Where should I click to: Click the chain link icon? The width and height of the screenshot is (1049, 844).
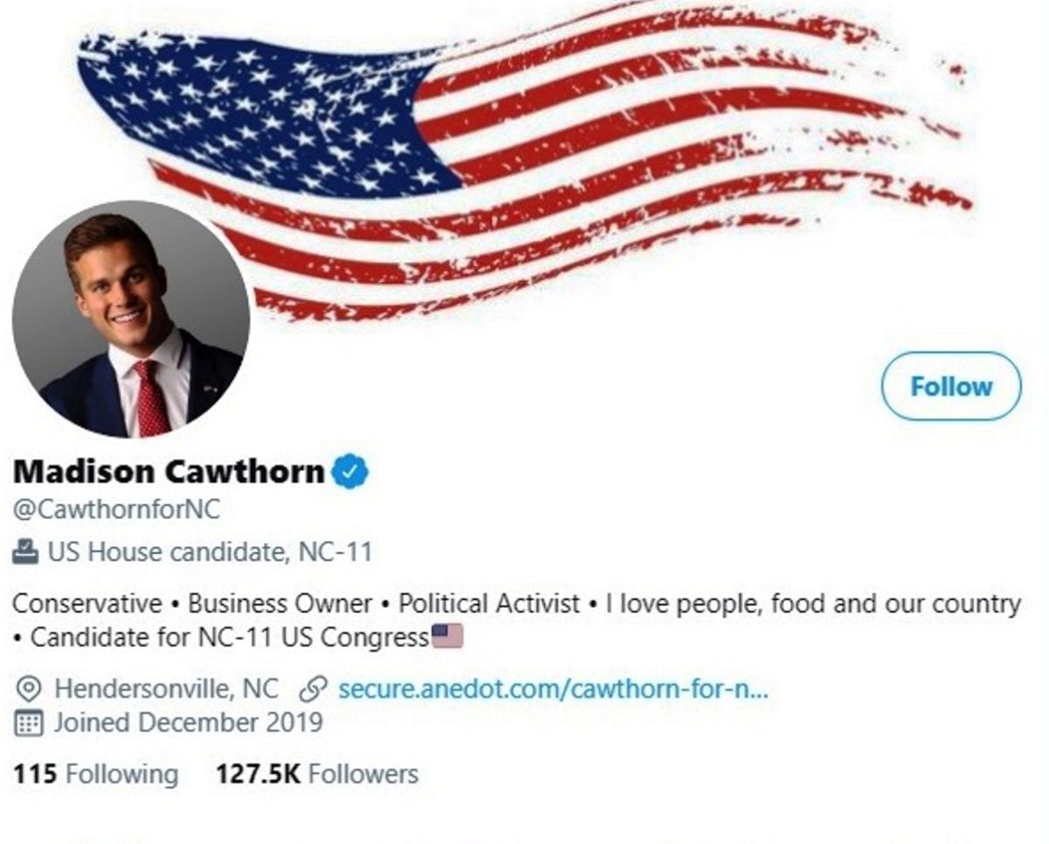point(312,689)
